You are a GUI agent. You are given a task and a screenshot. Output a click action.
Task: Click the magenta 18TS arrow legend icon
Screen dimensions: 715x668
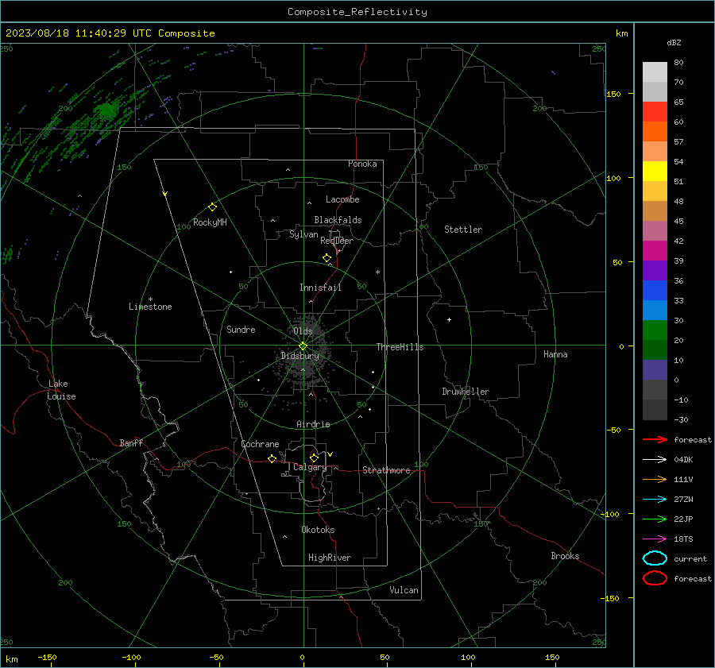(x=655, y=539)
